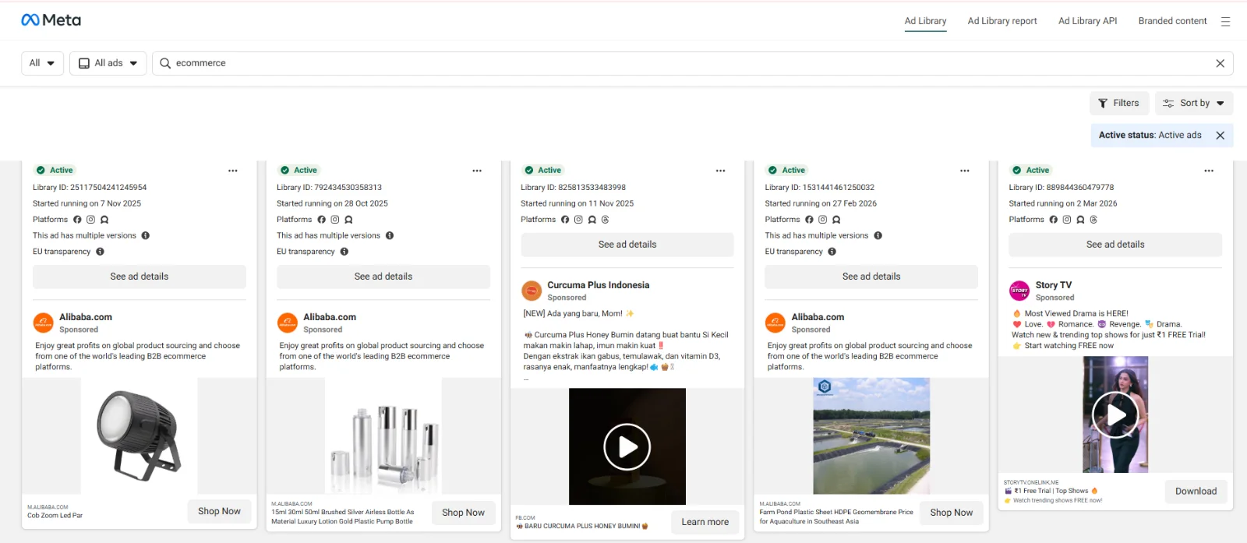Image resolution: width=1247 pixels, height=543 pixels.
Task: Open Alibaba.com page name in Farm Pond ad
Action: click(x=818, y=317)
